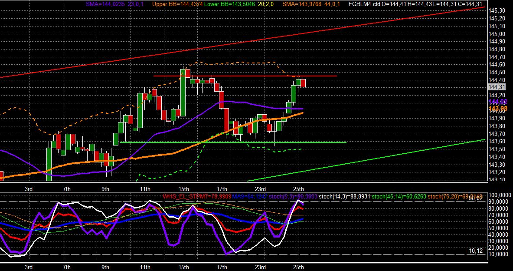Click the WHS_EL_STPMT=78,9903 indicator label
The height and width of the screenshot is (271, 513).
[x=197, y=197]
